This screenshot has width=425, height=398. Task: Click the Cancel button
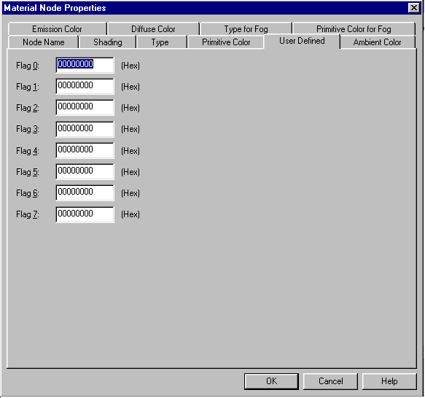(330, 381)
